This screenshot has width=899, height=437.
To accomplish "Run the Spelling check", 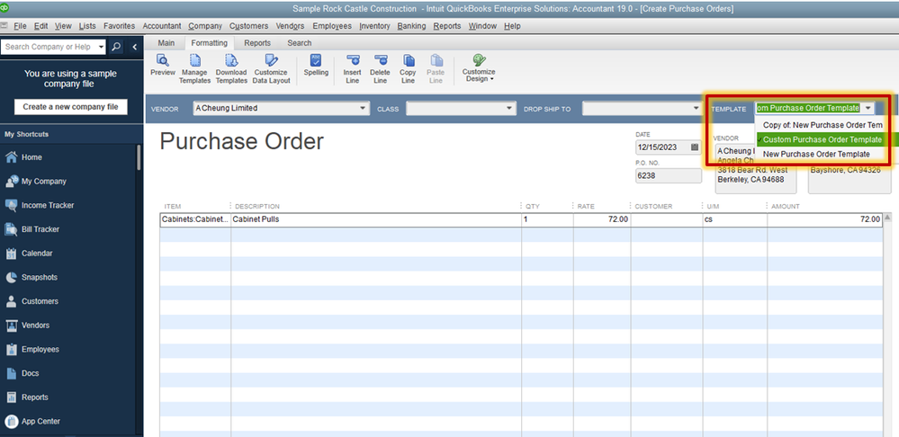I will pos(316,66).
